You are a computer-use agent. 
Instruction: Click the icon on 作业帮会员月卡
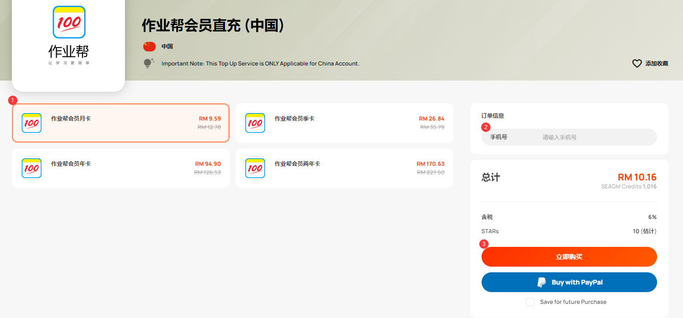click(x=32, y=123)
